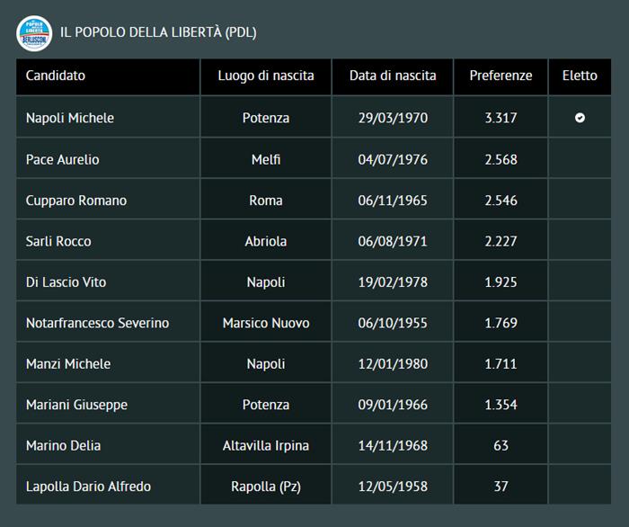Click the 3.317 preference count

click(x=501, y=119)
